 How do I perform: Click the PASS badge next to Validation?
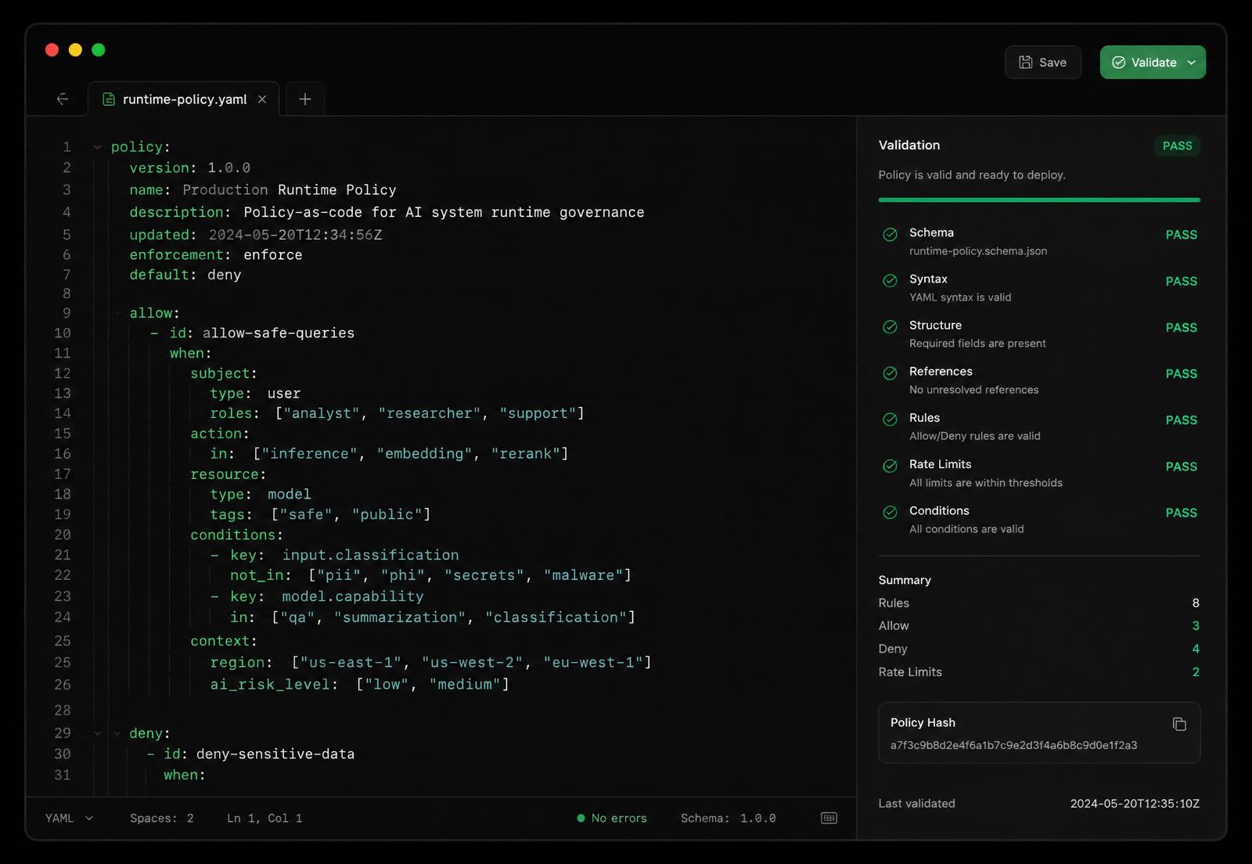click(1177, 146)
